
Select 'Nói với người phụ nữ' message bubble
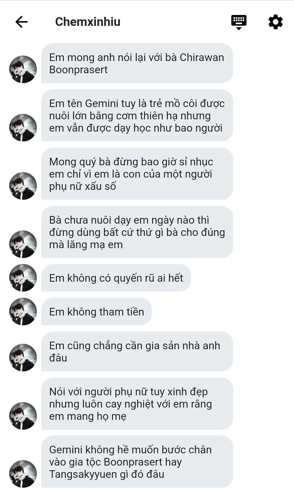(137, 404)
